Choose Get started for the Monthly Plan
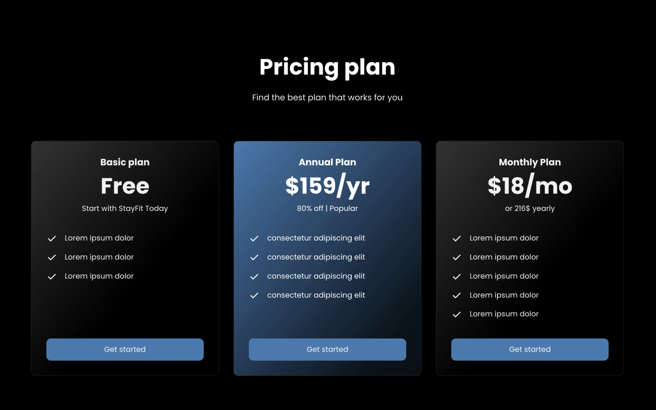Image resolution: width=656 pixels, height=410 pixels. click(x=529, y=349)
